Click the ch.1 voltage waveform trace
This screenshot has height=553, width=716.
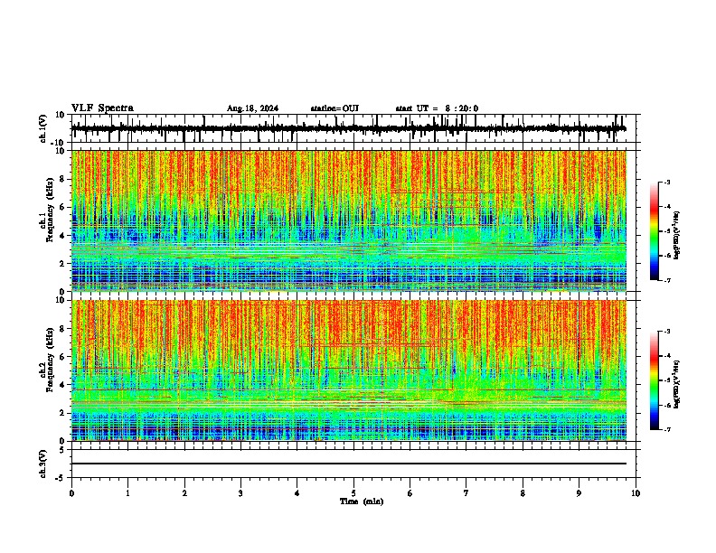[349, 128]
